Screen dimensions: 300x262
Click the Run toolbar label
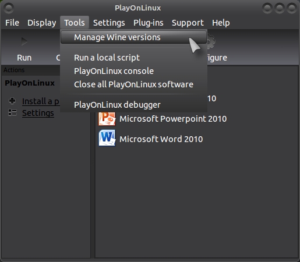pos(24,58)
